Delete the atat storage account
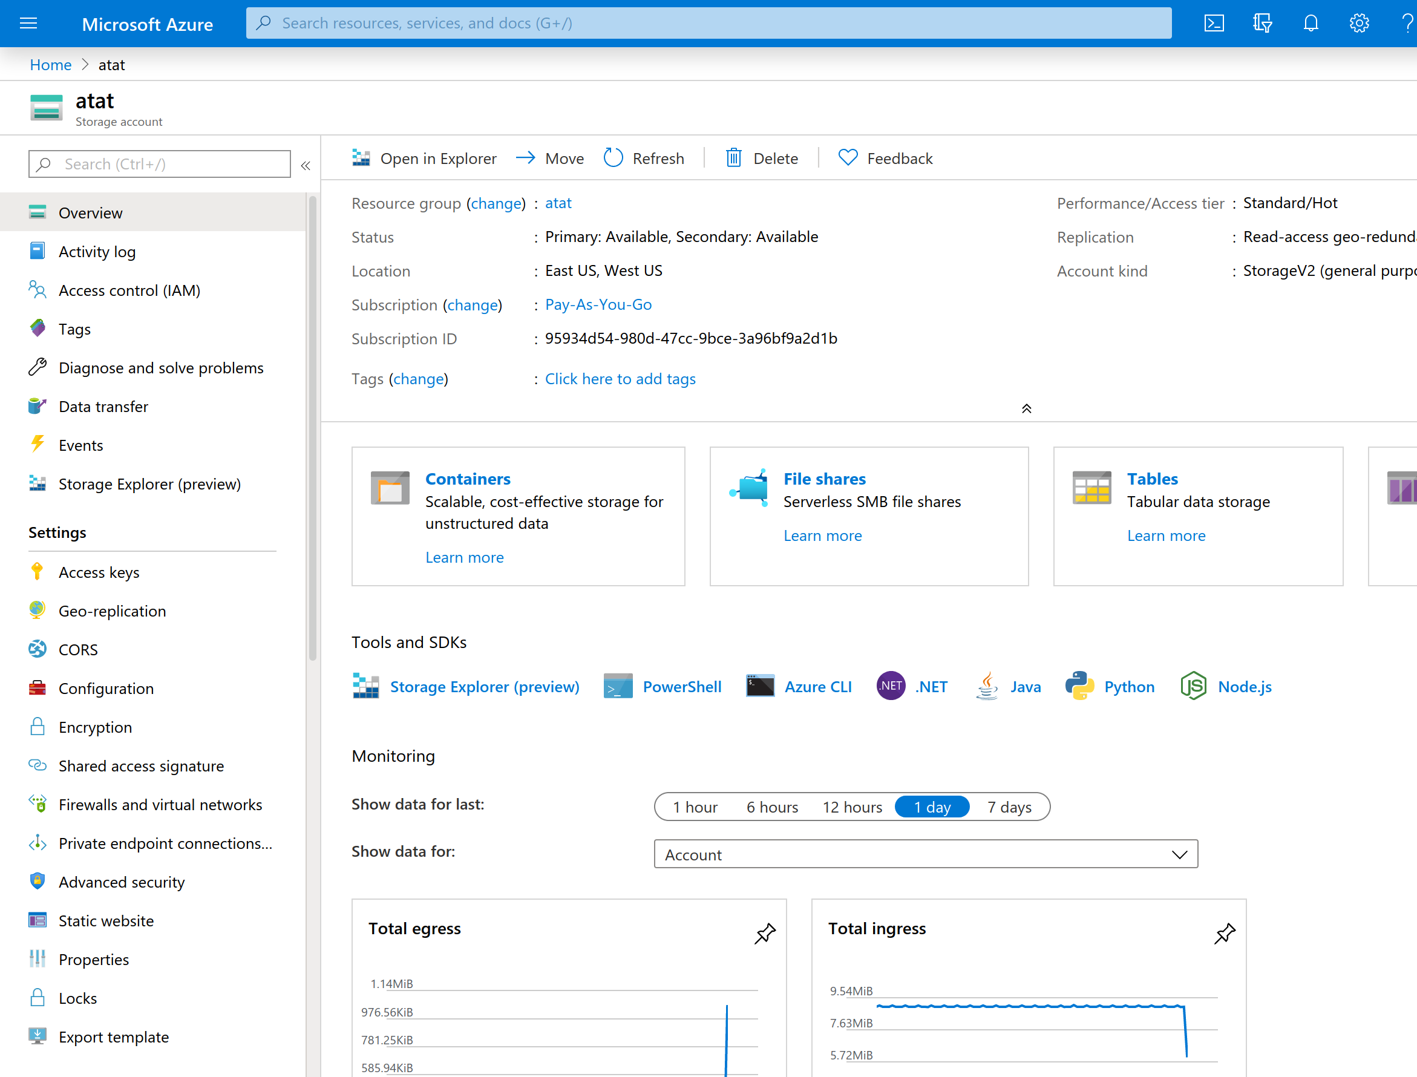The width and height of the screenshot is (1417, 1077). pos(762,158)
